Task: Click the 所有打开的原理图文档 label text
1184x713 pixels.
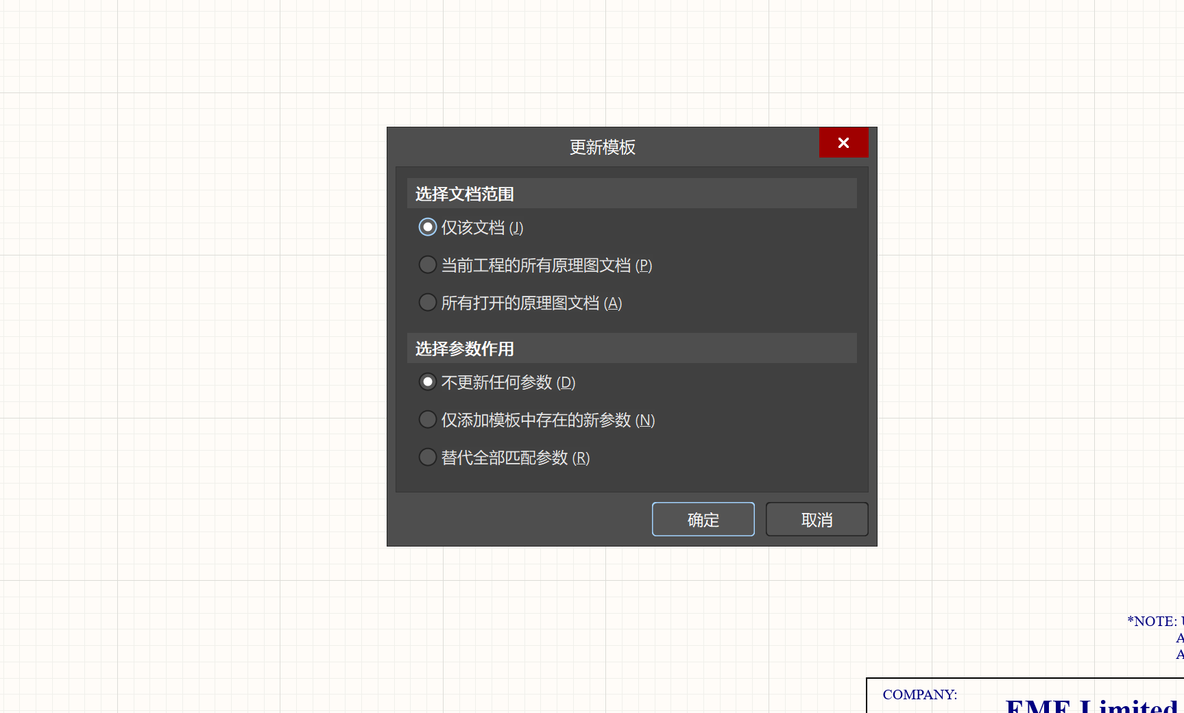Action: coord(520,303)
